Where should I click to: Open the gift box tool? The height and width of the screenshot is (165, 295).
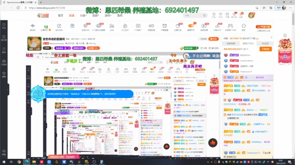(73, 26)
